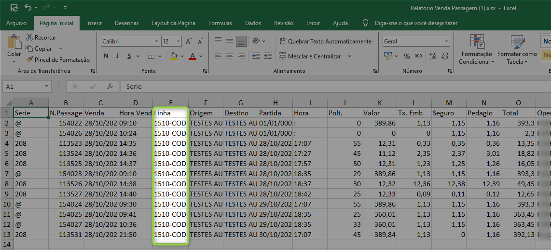Viewport: 551px width, 250px height.
Task: Click the increase font size icon
Action: (189, 42)
